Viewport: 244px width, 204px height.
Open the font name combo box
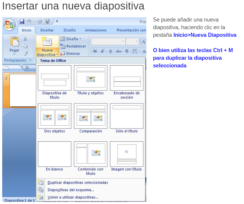click(x=108, y=42)
